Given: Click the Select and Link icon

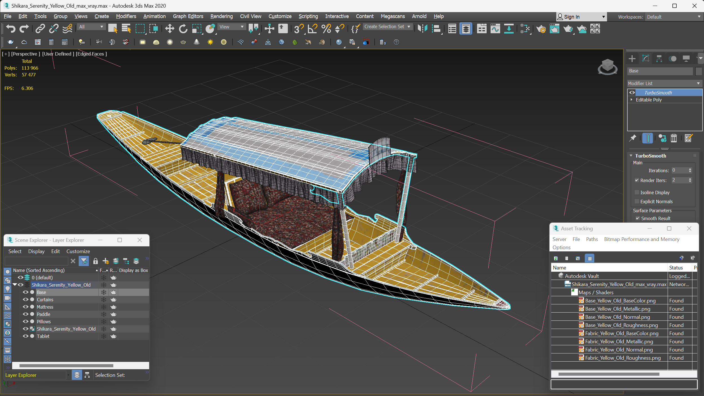Looking at the screenshot, I should coord(40,28).
